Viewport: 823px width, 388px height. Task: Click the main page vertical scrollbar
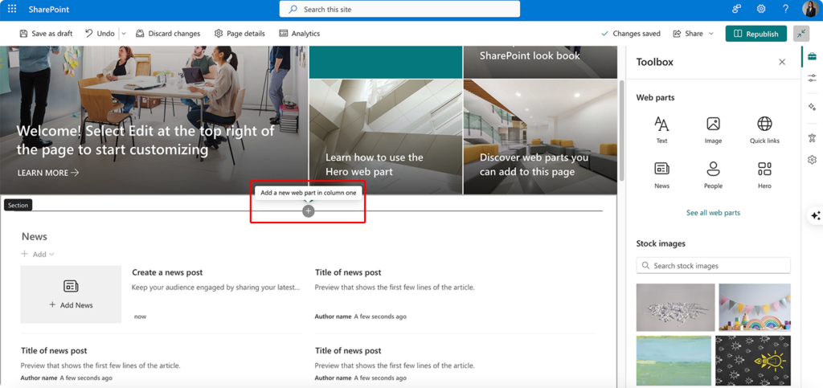tap(621, 131)
